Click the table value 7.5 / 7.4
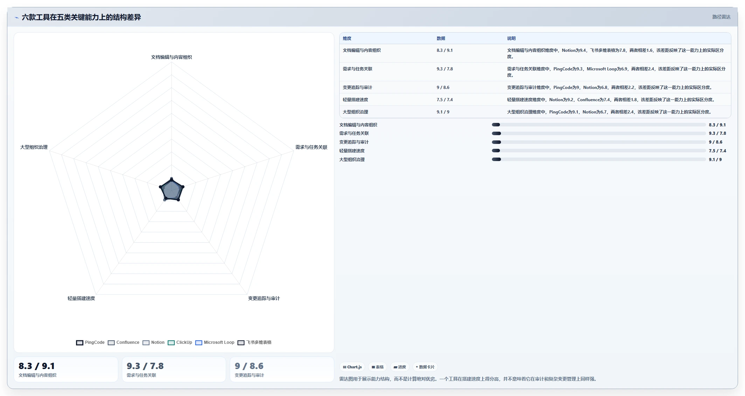This screenshot has height=396, width=745. click(x=445, y=100)
